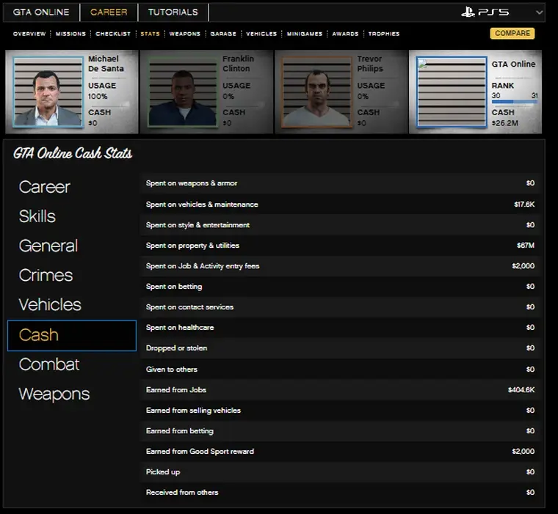Click the PS5 platform logo
This screenshot has width=558, height=514.
tap(485, 12)
